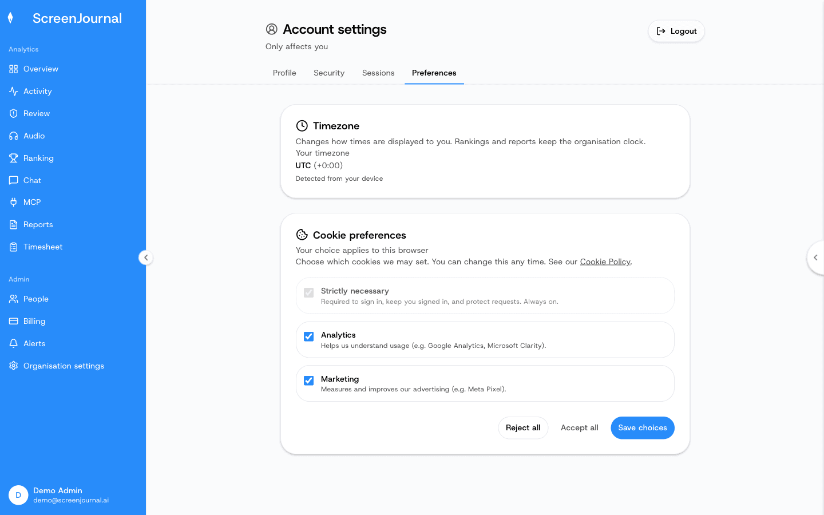The image size is (824, 515).
Task: Uncheck the Marketing cookies checkbox
Action: [309, 381]
